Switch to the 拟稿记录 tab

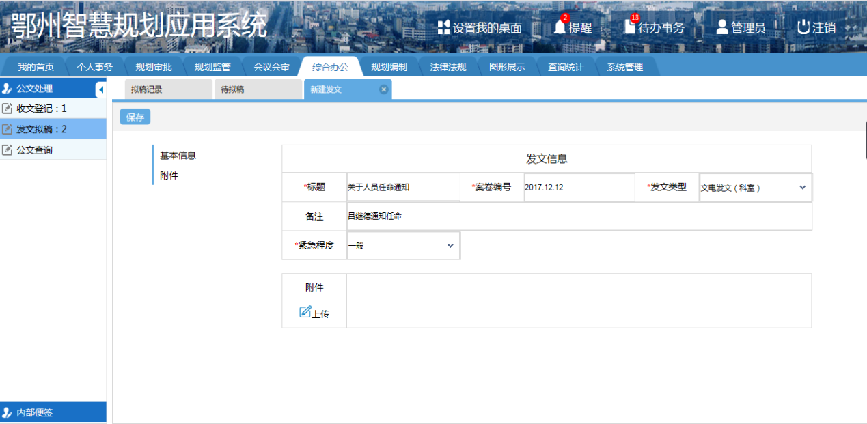coord(147,89)
